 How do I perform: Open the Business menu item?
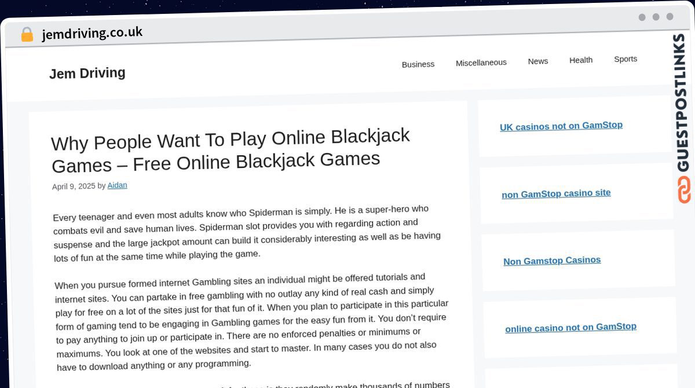coord(418,64)
